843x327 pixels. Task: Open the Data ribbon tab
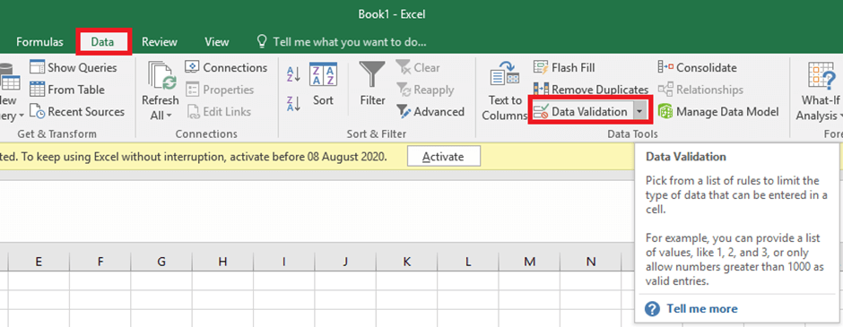click(x=103, y=42)
